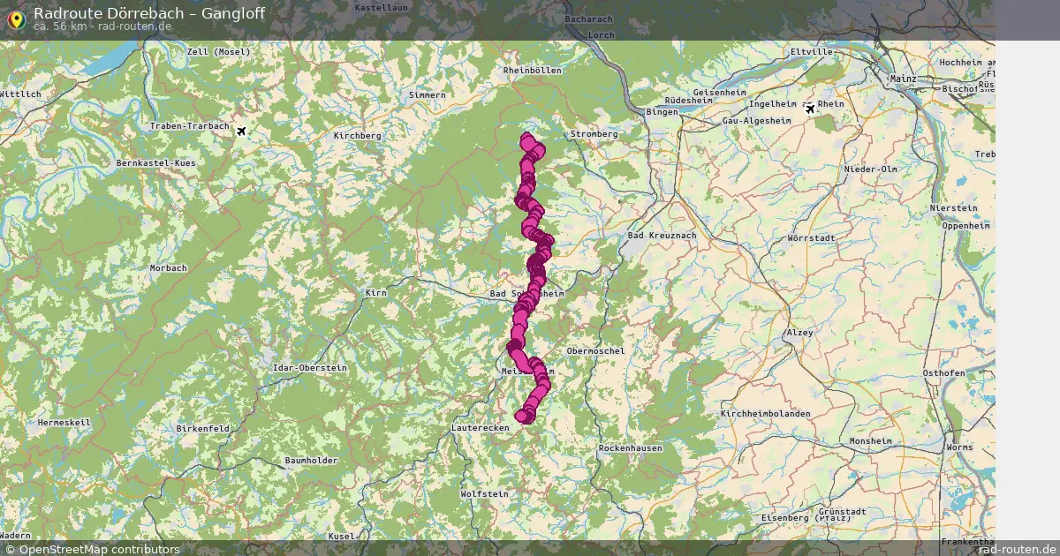
Task: Click the Simmern town label
Action: (428, 94)
